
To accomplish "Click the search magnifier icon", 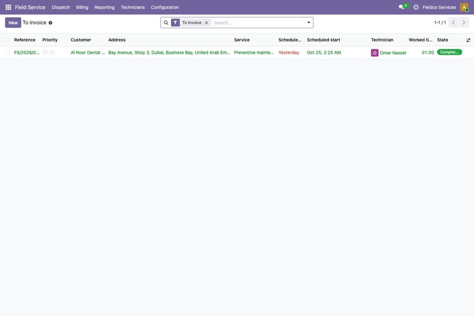I will 166,23.
